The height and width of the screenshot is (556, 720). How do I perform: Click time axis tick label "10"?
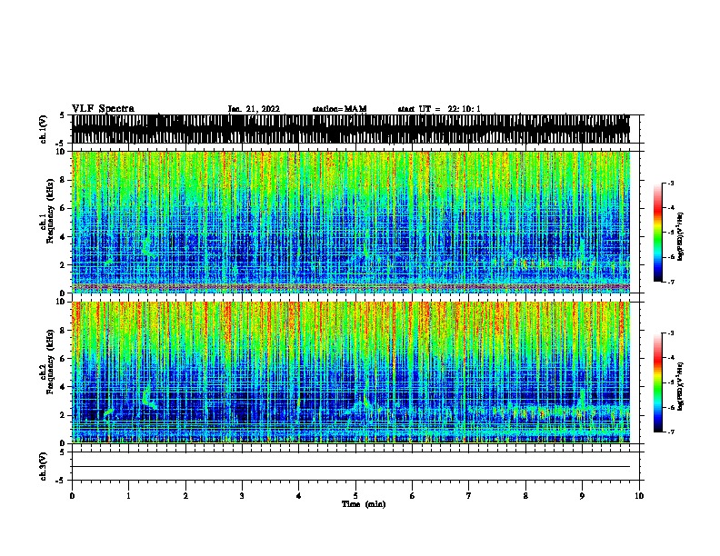(x=639, y=496)
